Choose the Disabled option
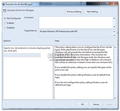The image size is (120, 111). [x=5, y=28]
